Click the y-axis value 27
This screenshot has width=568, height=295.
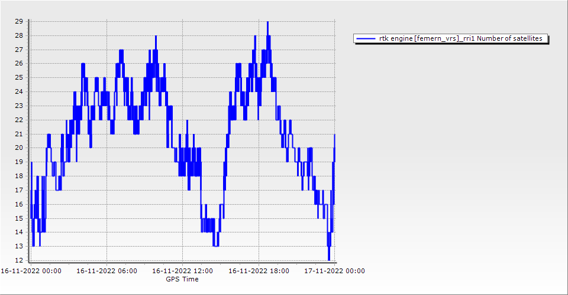[x=18, y=50]
